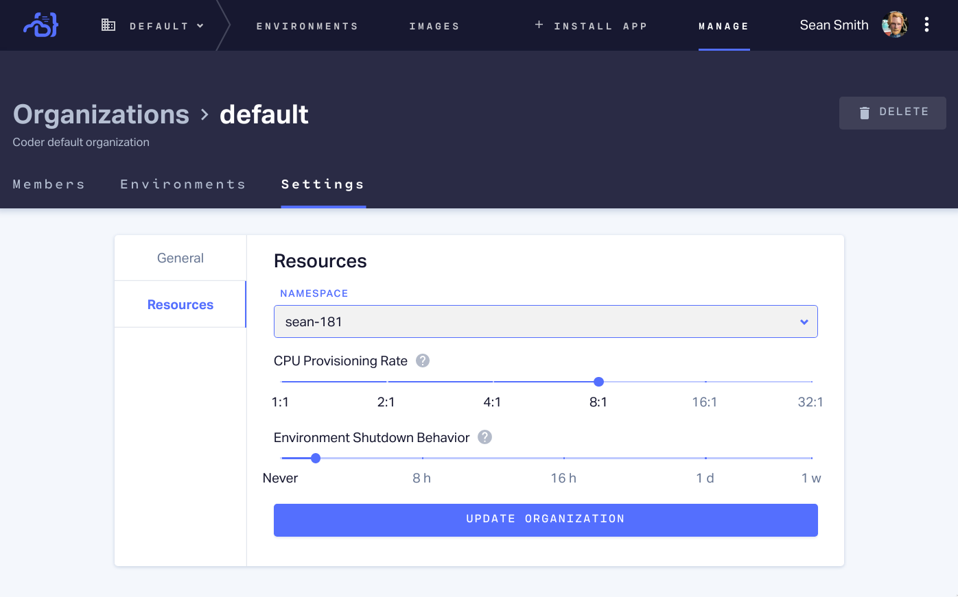Open the three-dot overflow menu
The width and height of the screenshot is (958, 597).
coord(926,25)
